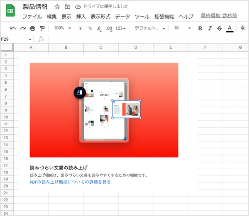This screenshot has height=216, width=249.
Task: Open the text color picker
Action: pos(229,29)
